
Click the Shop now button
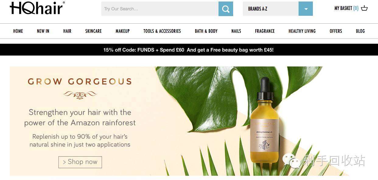[x=80, y=162]
